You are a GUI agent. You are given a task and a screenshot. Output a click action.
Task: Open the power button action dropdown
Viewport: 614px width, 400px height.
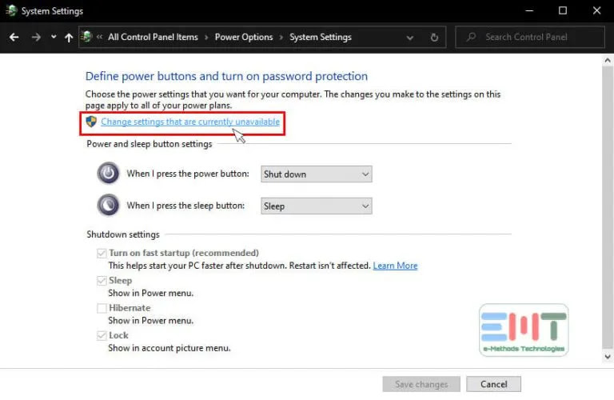tap(317, 174)
